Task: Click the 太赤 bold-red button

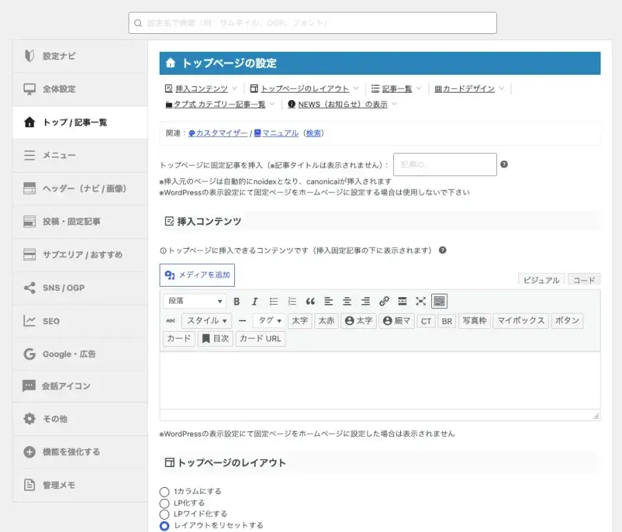Action: tap(326, 321)
